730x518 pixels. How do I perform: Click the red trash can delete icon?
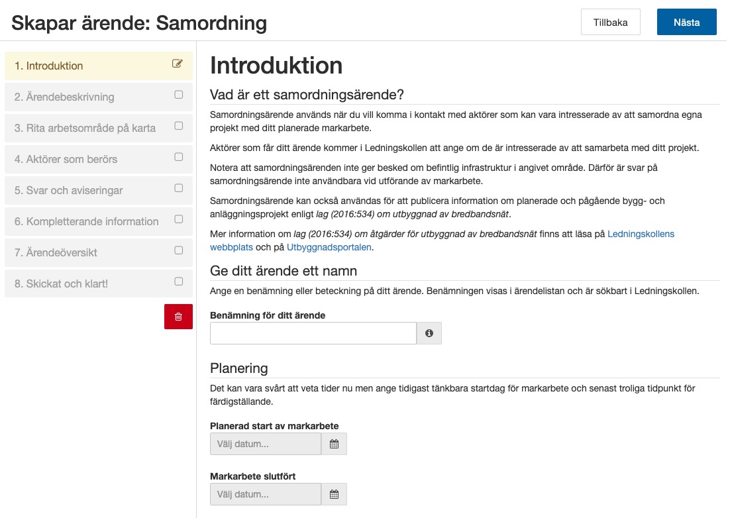coord(178,317)
